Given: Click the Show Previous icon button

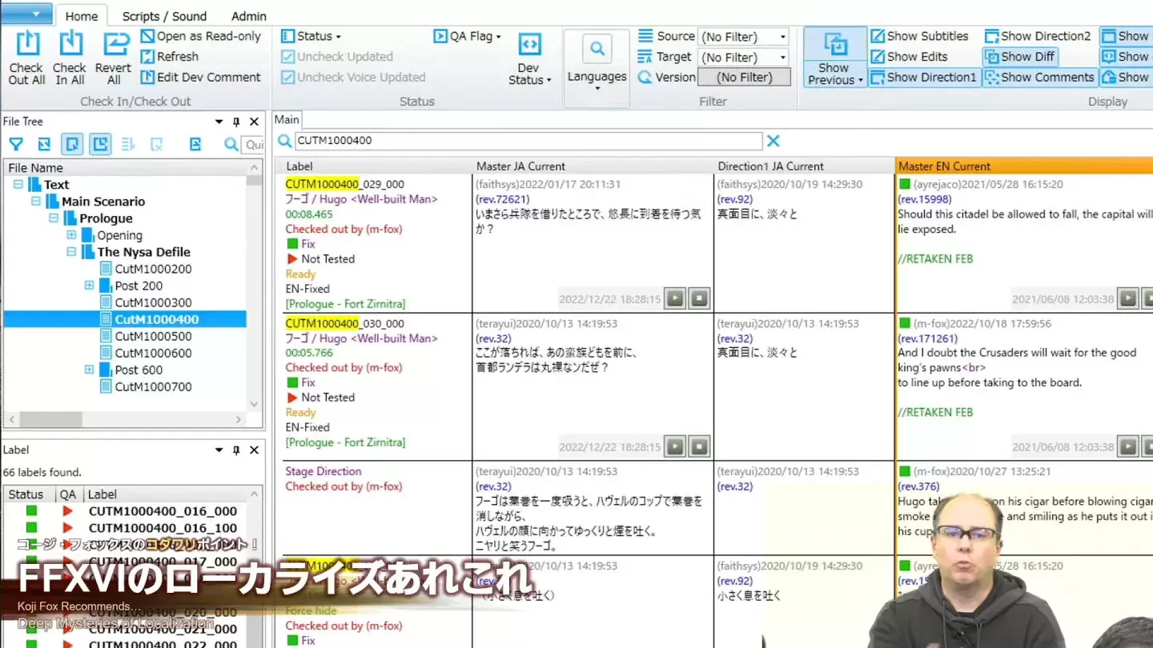Looking at the screenshot, I should (x=835, y=46).
